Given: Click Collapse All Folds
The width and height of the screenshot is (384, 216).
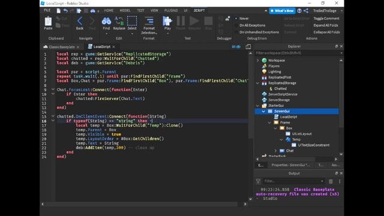Looking at the screenshot, I should coord(326,32).
